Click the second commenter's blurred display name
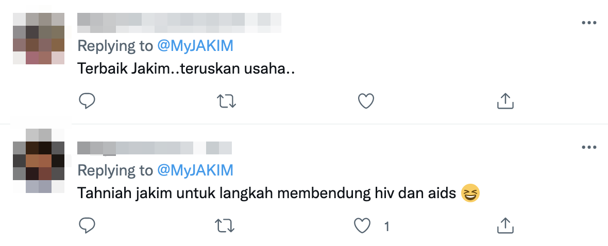Image resolution: width=608 pixels, height=246 pixels. pyautogui.click(x=155, y=148)
